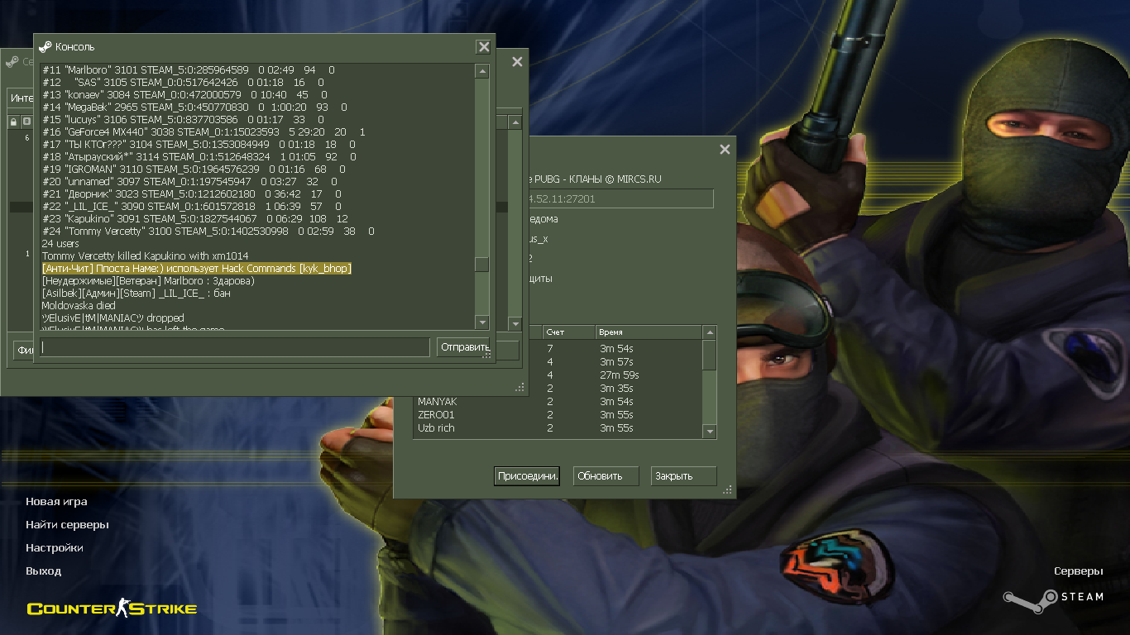Click the Присоедини. button to join the server
The height and width of the screenshot is (635, 1130).
click(527, 476)
